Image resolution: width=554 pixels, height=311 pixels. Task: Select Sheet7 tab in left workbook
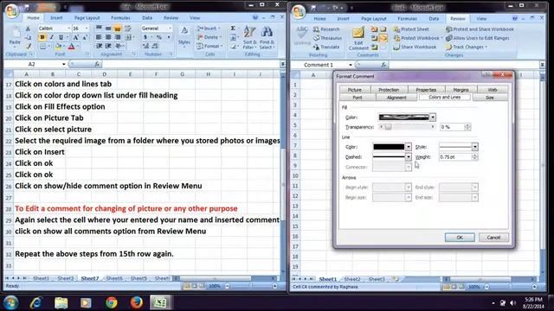tap(90, 278)
